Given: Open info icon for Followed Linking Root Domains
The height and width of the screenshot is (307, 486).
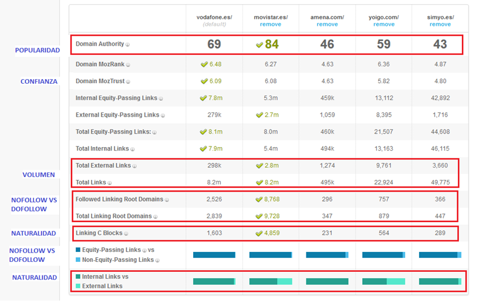Looking at the screenshot, I should tap(167, 200).
